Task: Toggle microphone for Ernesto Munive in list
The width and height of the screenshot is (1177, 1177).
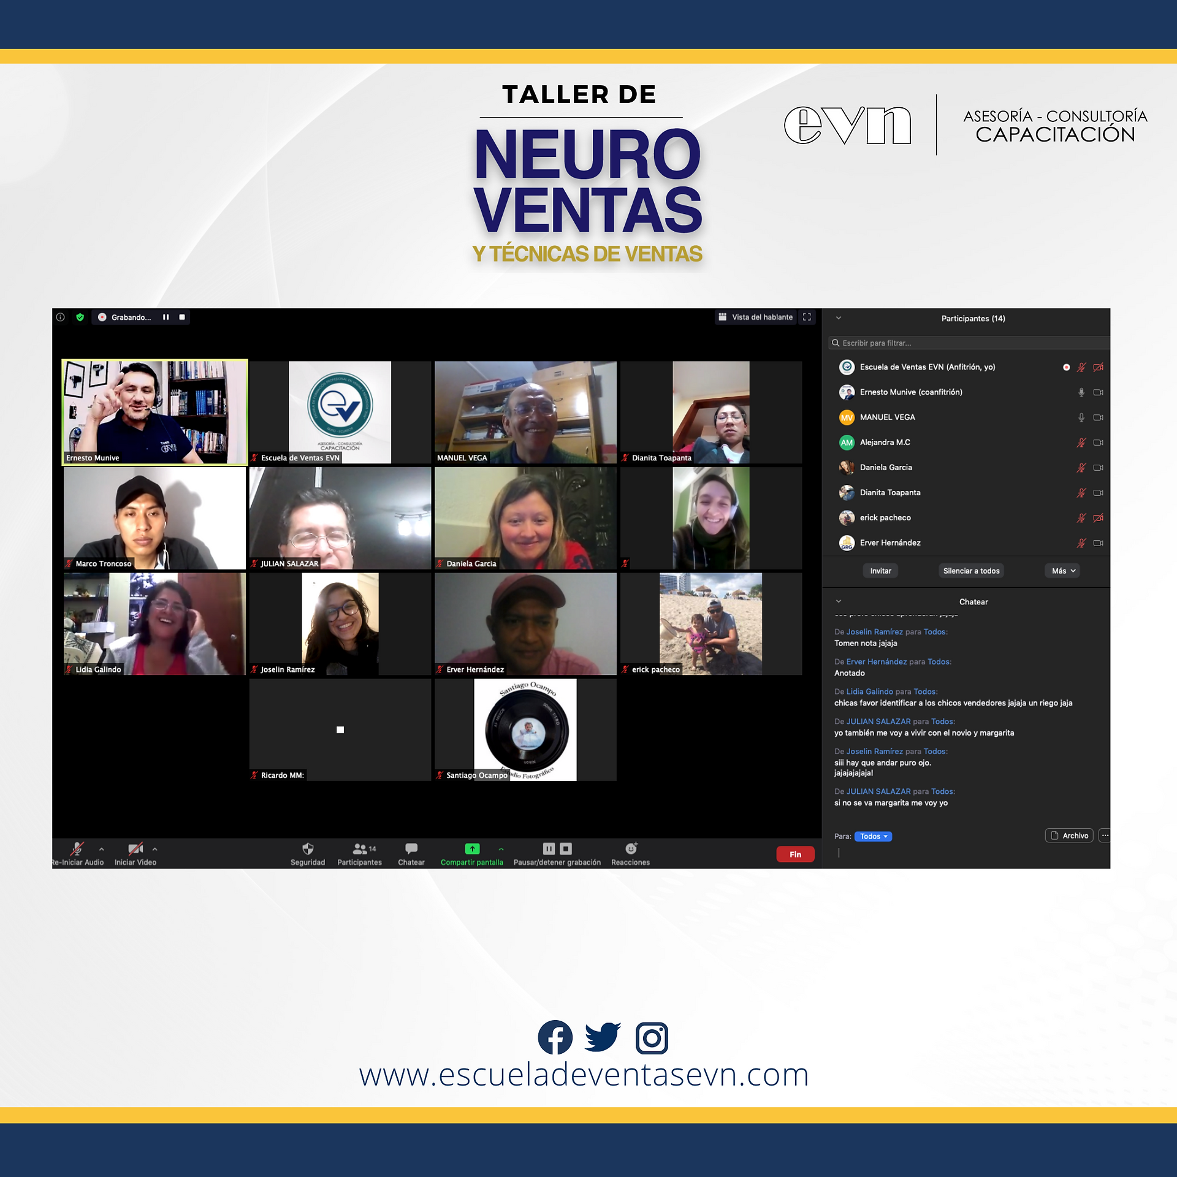Action: click(1081, 392)
